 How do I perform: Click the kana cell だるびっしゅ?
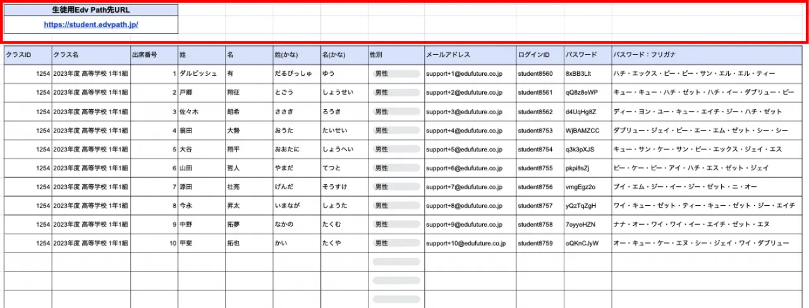pos(296,74)
